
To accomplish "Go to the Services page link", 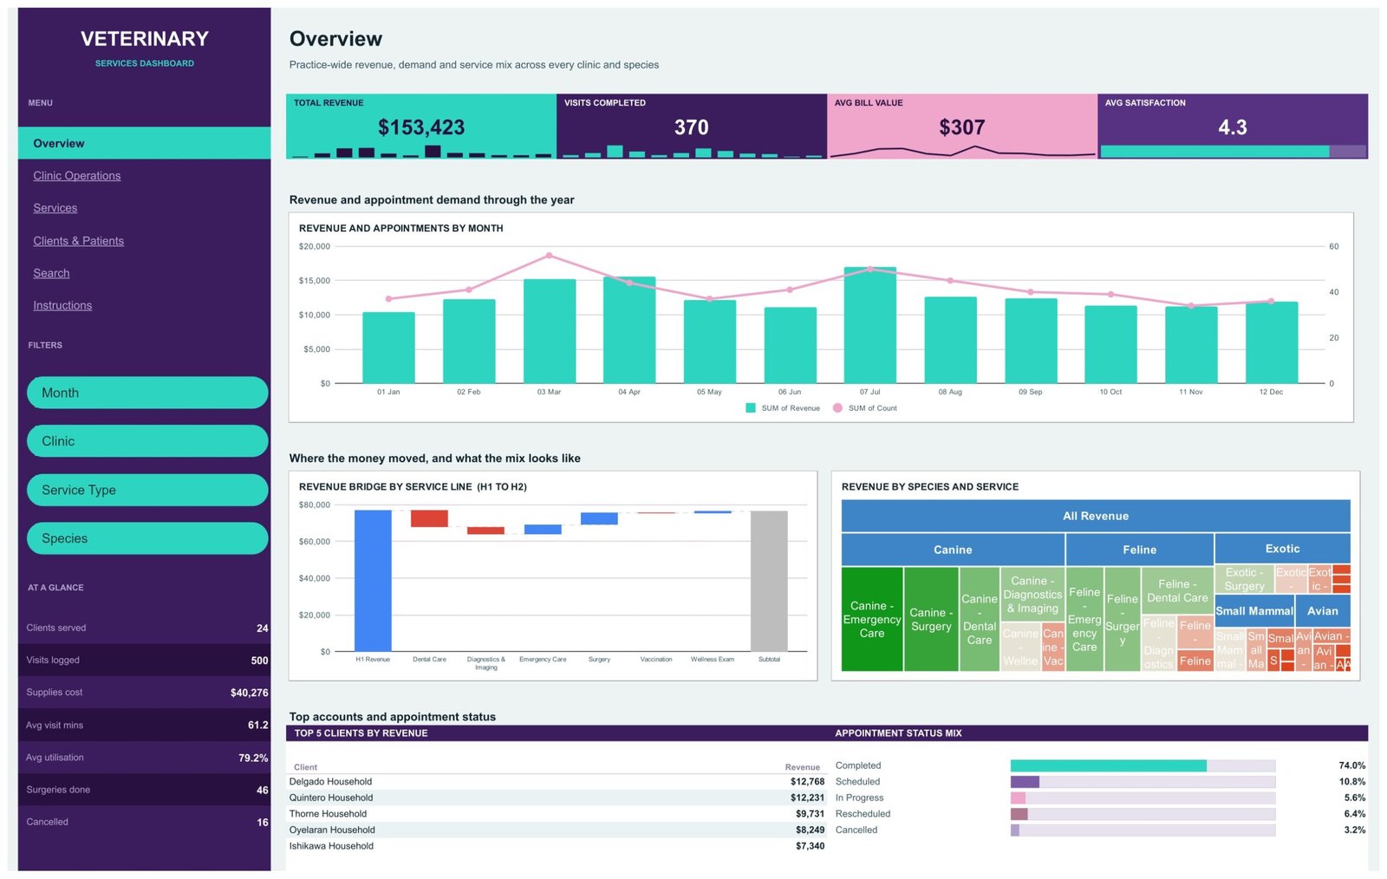I will click(55, 208).
